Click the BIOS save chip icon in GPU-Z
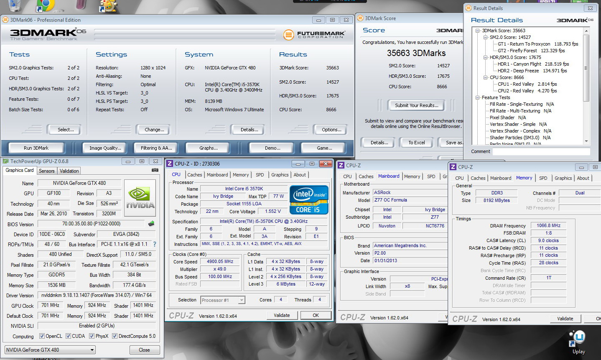 click(x=151, y=224)
